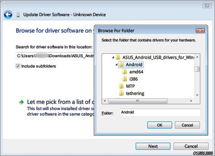Viewport: 215px width, 156px height.
Task: Collapse the ASUS_Android_USB_drivers tree node
Action: pyautogui.click(x=113, y=57)
